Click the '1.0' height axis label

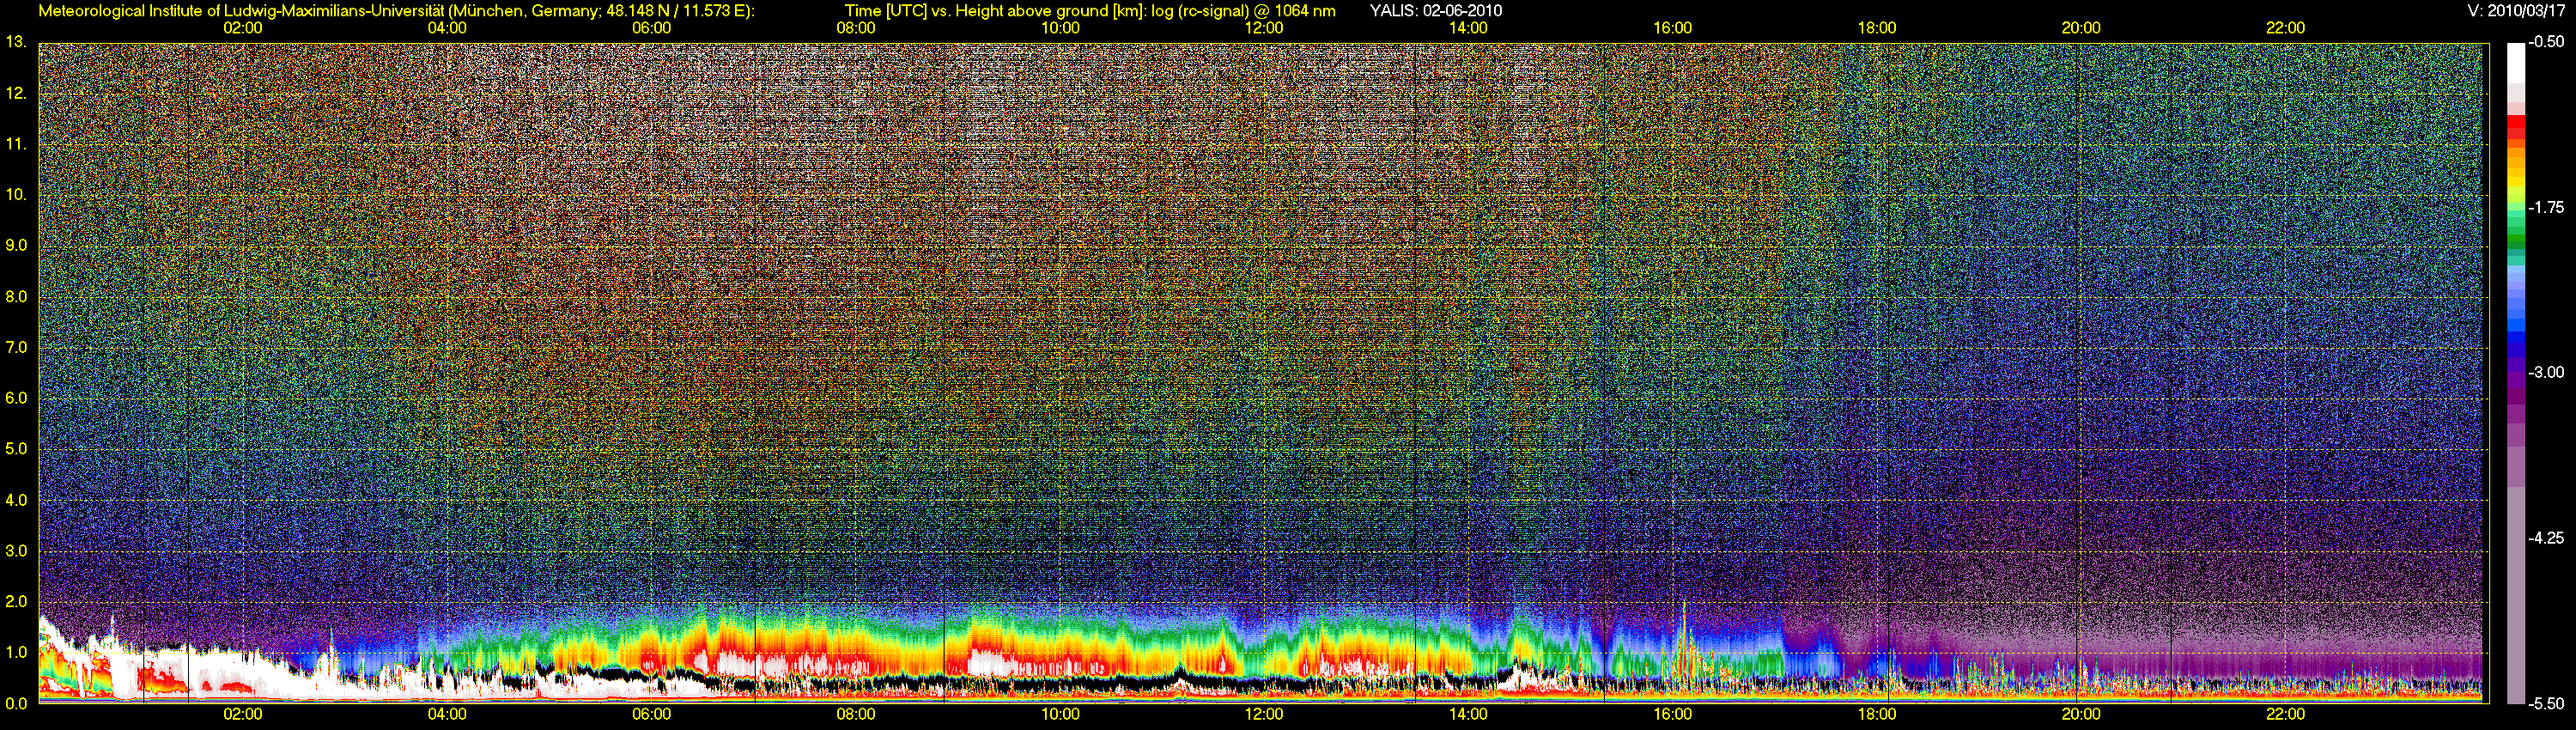(x=16, y=652)
